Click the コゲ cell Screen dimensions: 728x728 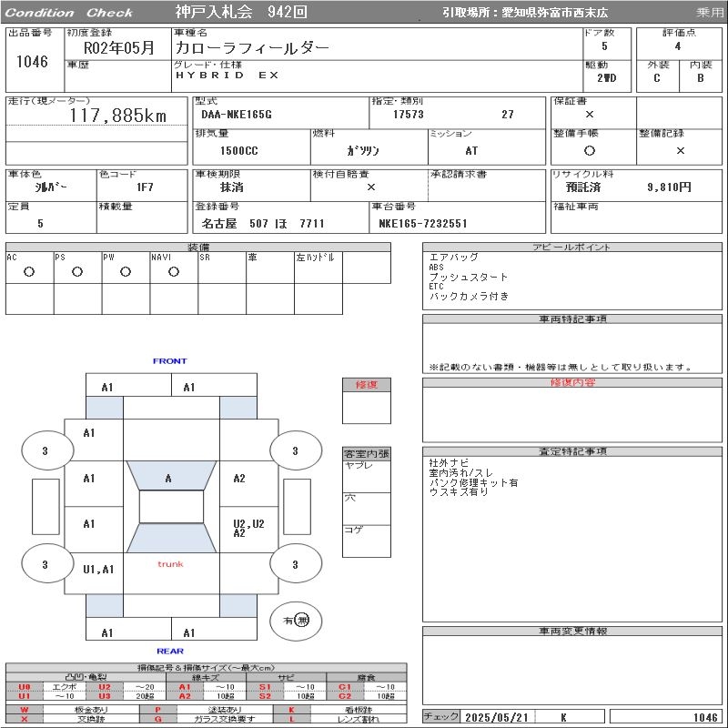coord(367,541)
